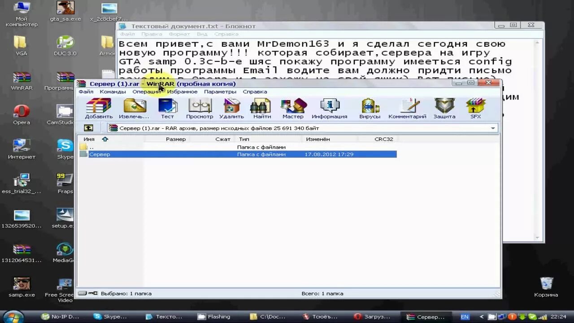574x323 pixels.
Task: Click the lock/key icon in WinRAR status bar
Action: (x=93, y=293)
